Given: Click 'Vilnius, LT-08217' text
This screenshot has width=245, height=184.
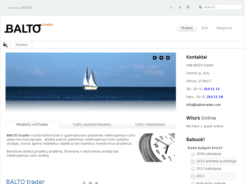Looking at the screenshot, I should [199, 81].
